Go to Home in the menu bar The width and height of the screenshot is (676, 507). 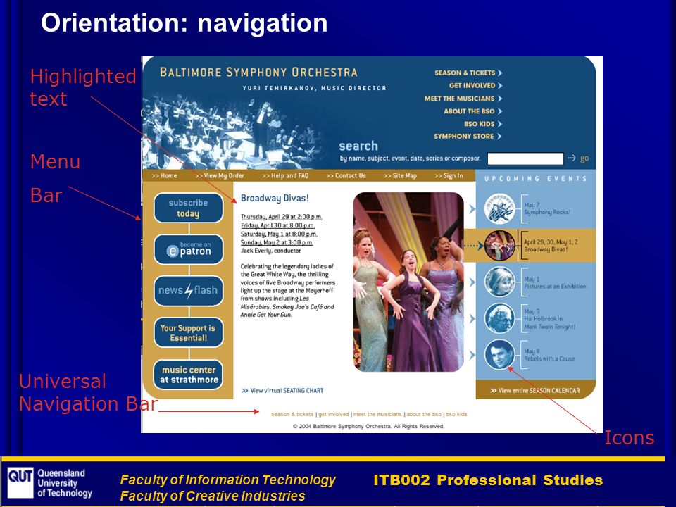click(x=164, y=175)
